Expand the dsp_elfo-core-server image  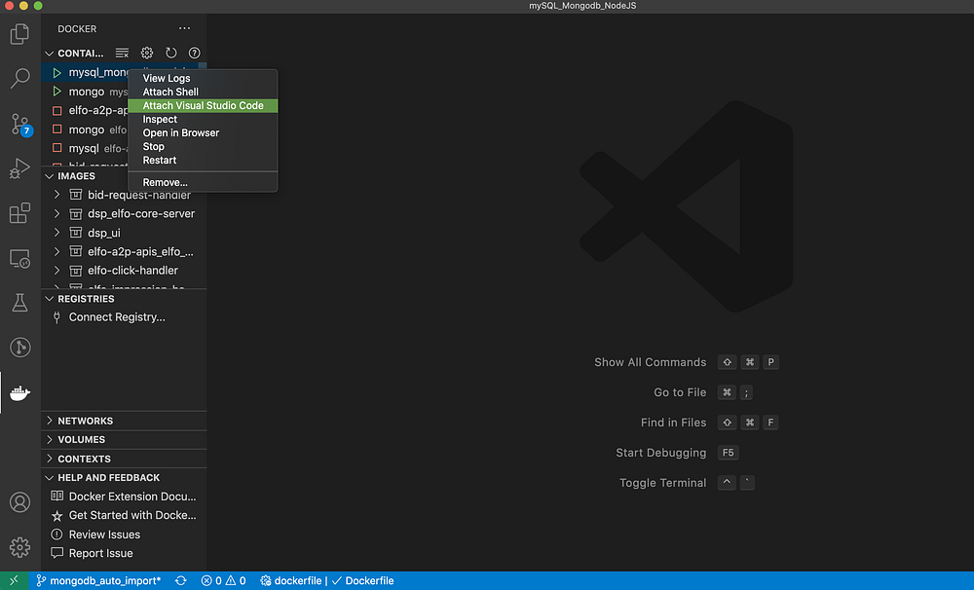pos(56,213)
